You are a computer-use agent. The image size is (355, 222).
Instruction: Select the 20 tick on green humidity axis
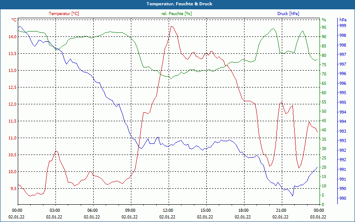324,167
